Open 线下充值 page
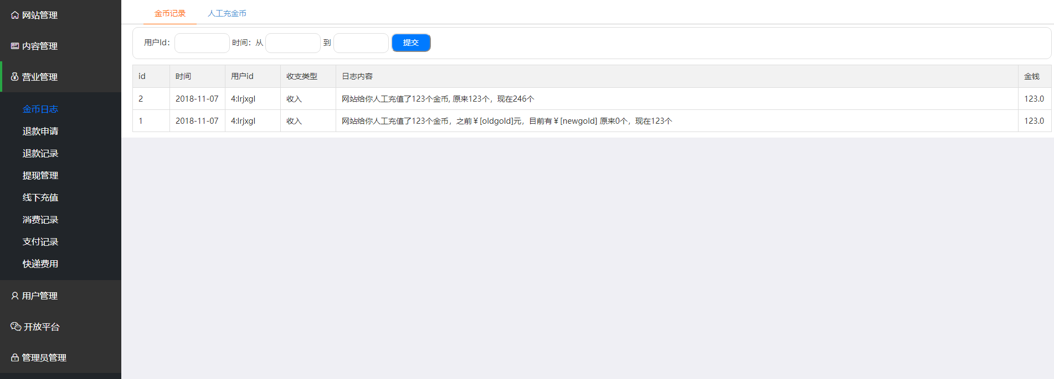 (40, 198)
